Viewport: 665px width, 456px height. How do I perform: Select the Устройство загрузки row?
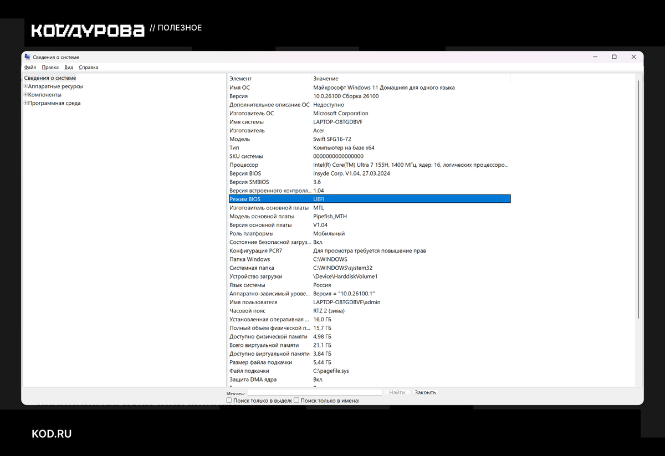[370, 276]
